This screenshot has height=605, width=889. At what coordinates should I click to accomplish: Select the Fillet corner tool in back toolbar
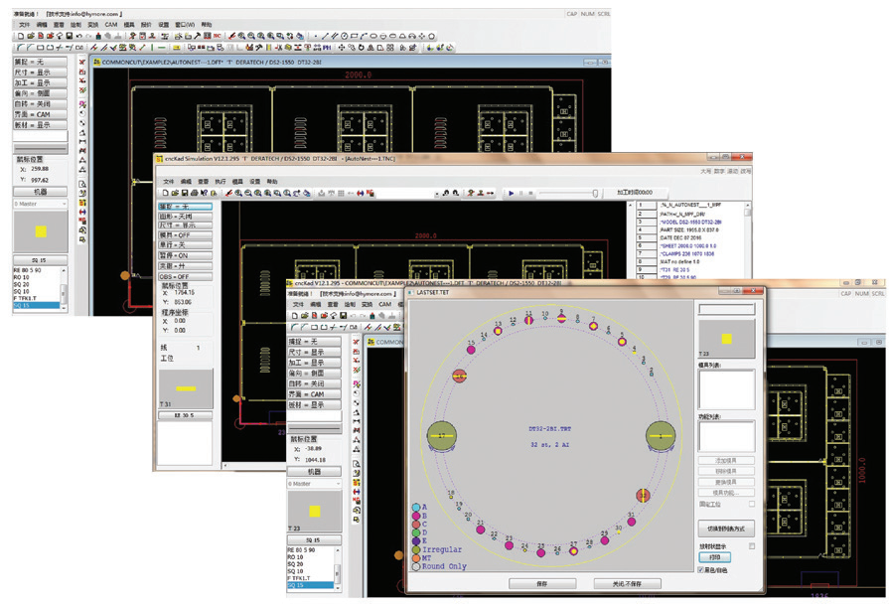pyautogui.click(x=21, y=48)
